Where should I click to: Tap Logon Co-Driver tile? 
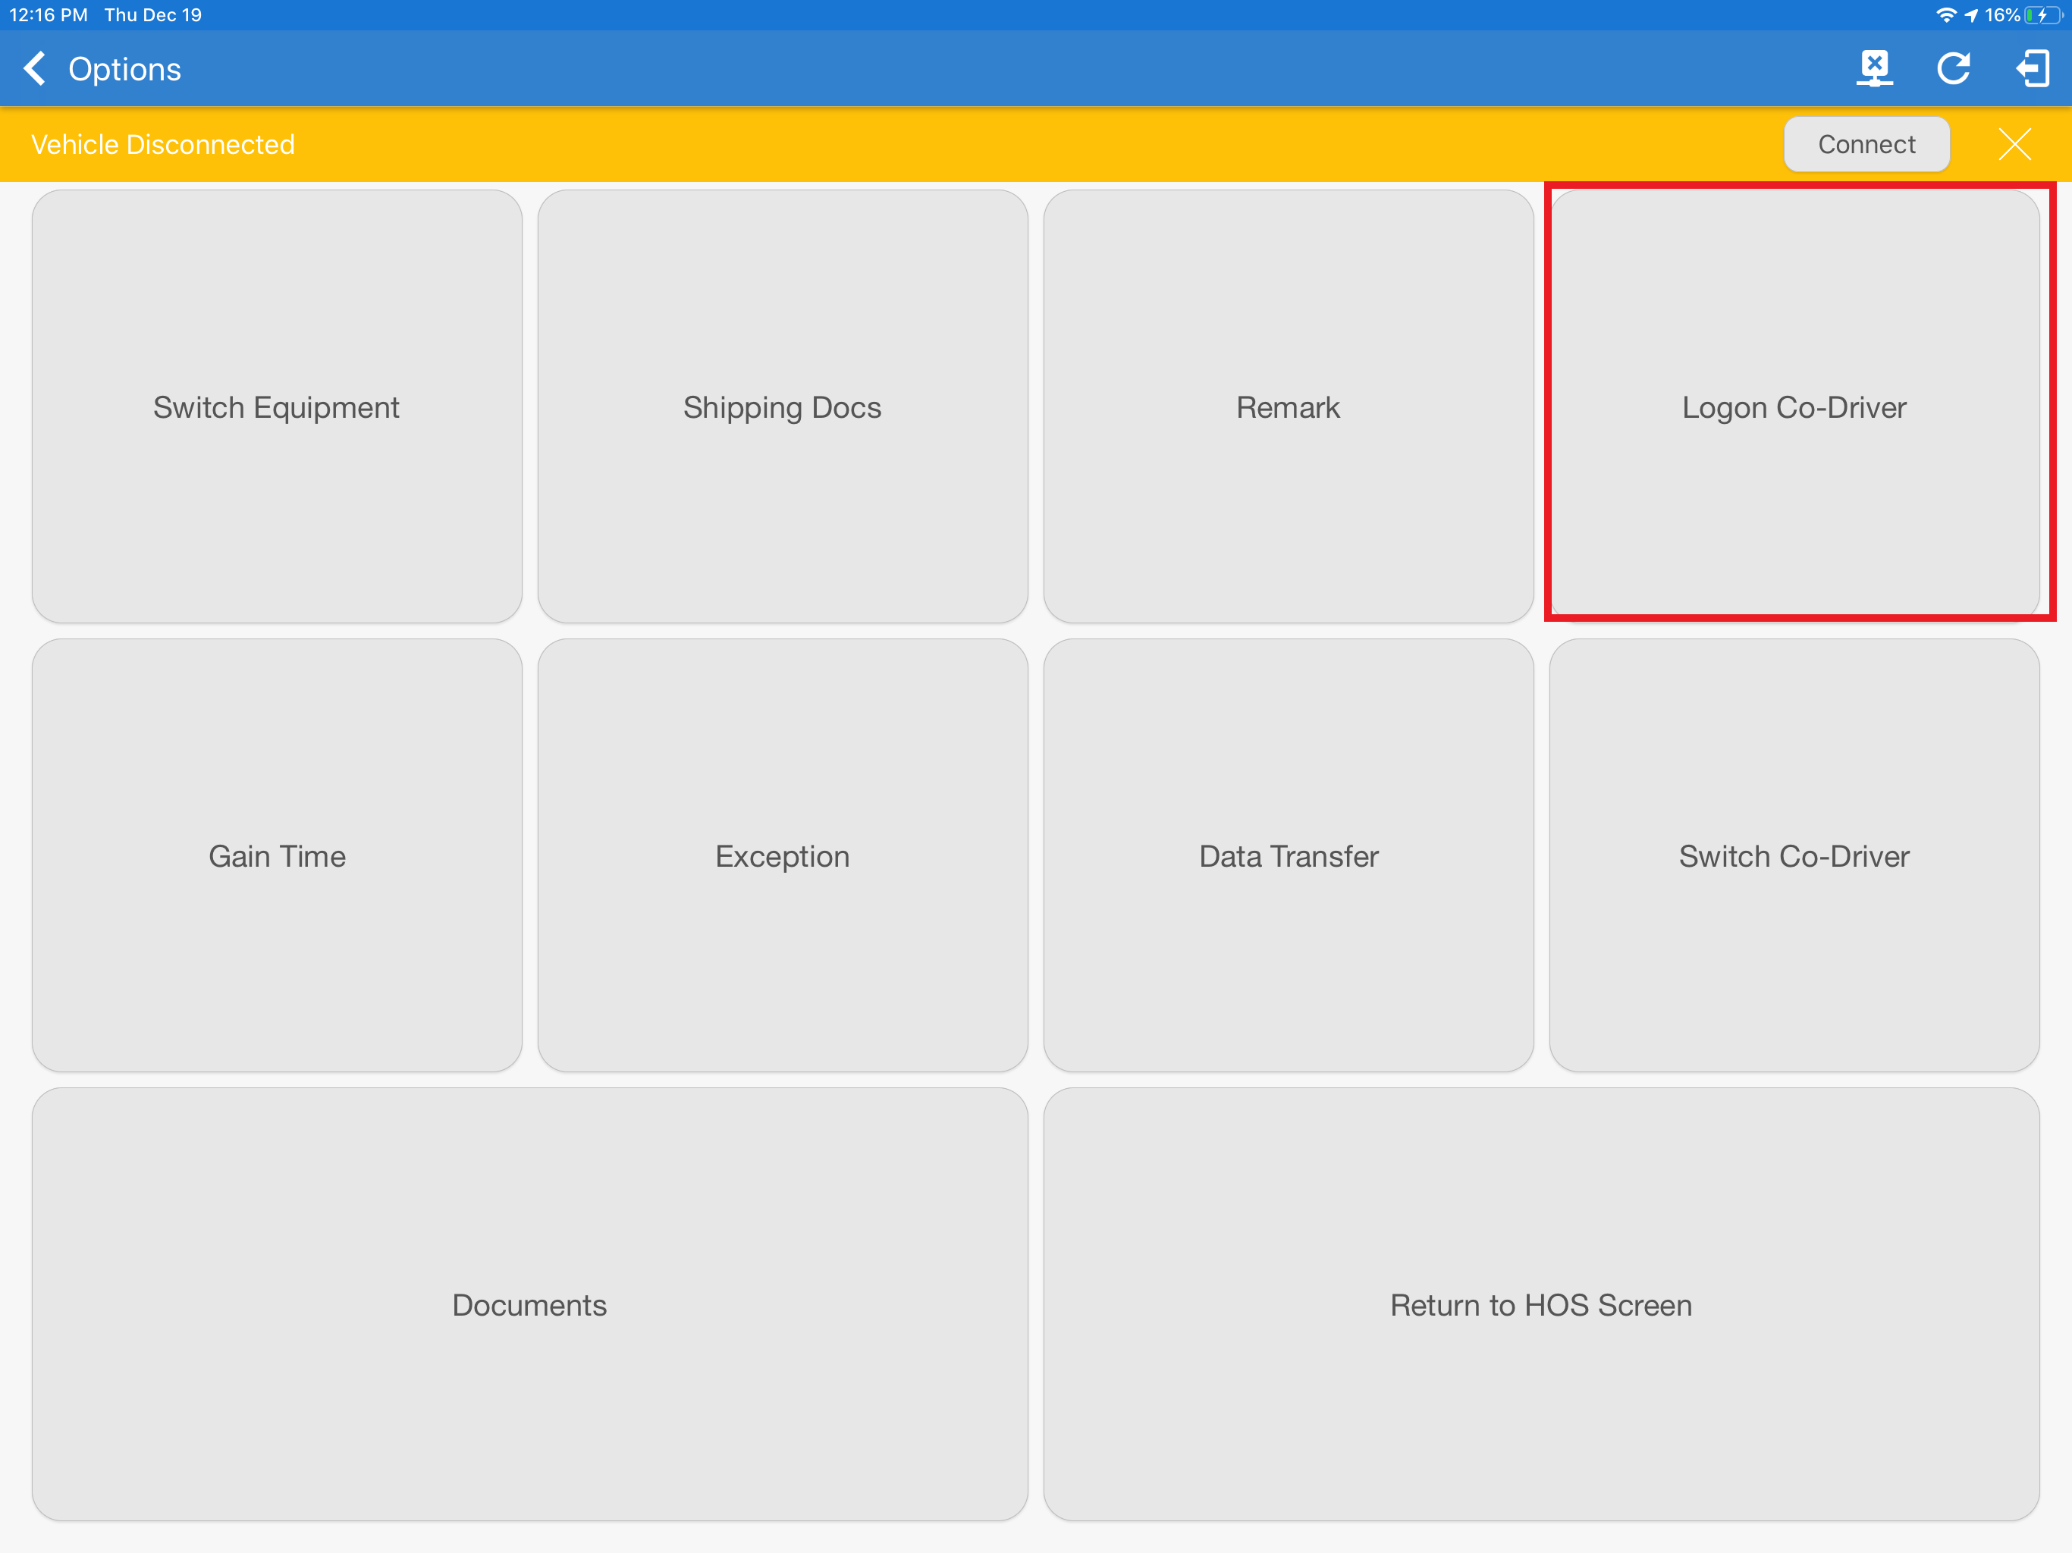[x=1794, y=406]
